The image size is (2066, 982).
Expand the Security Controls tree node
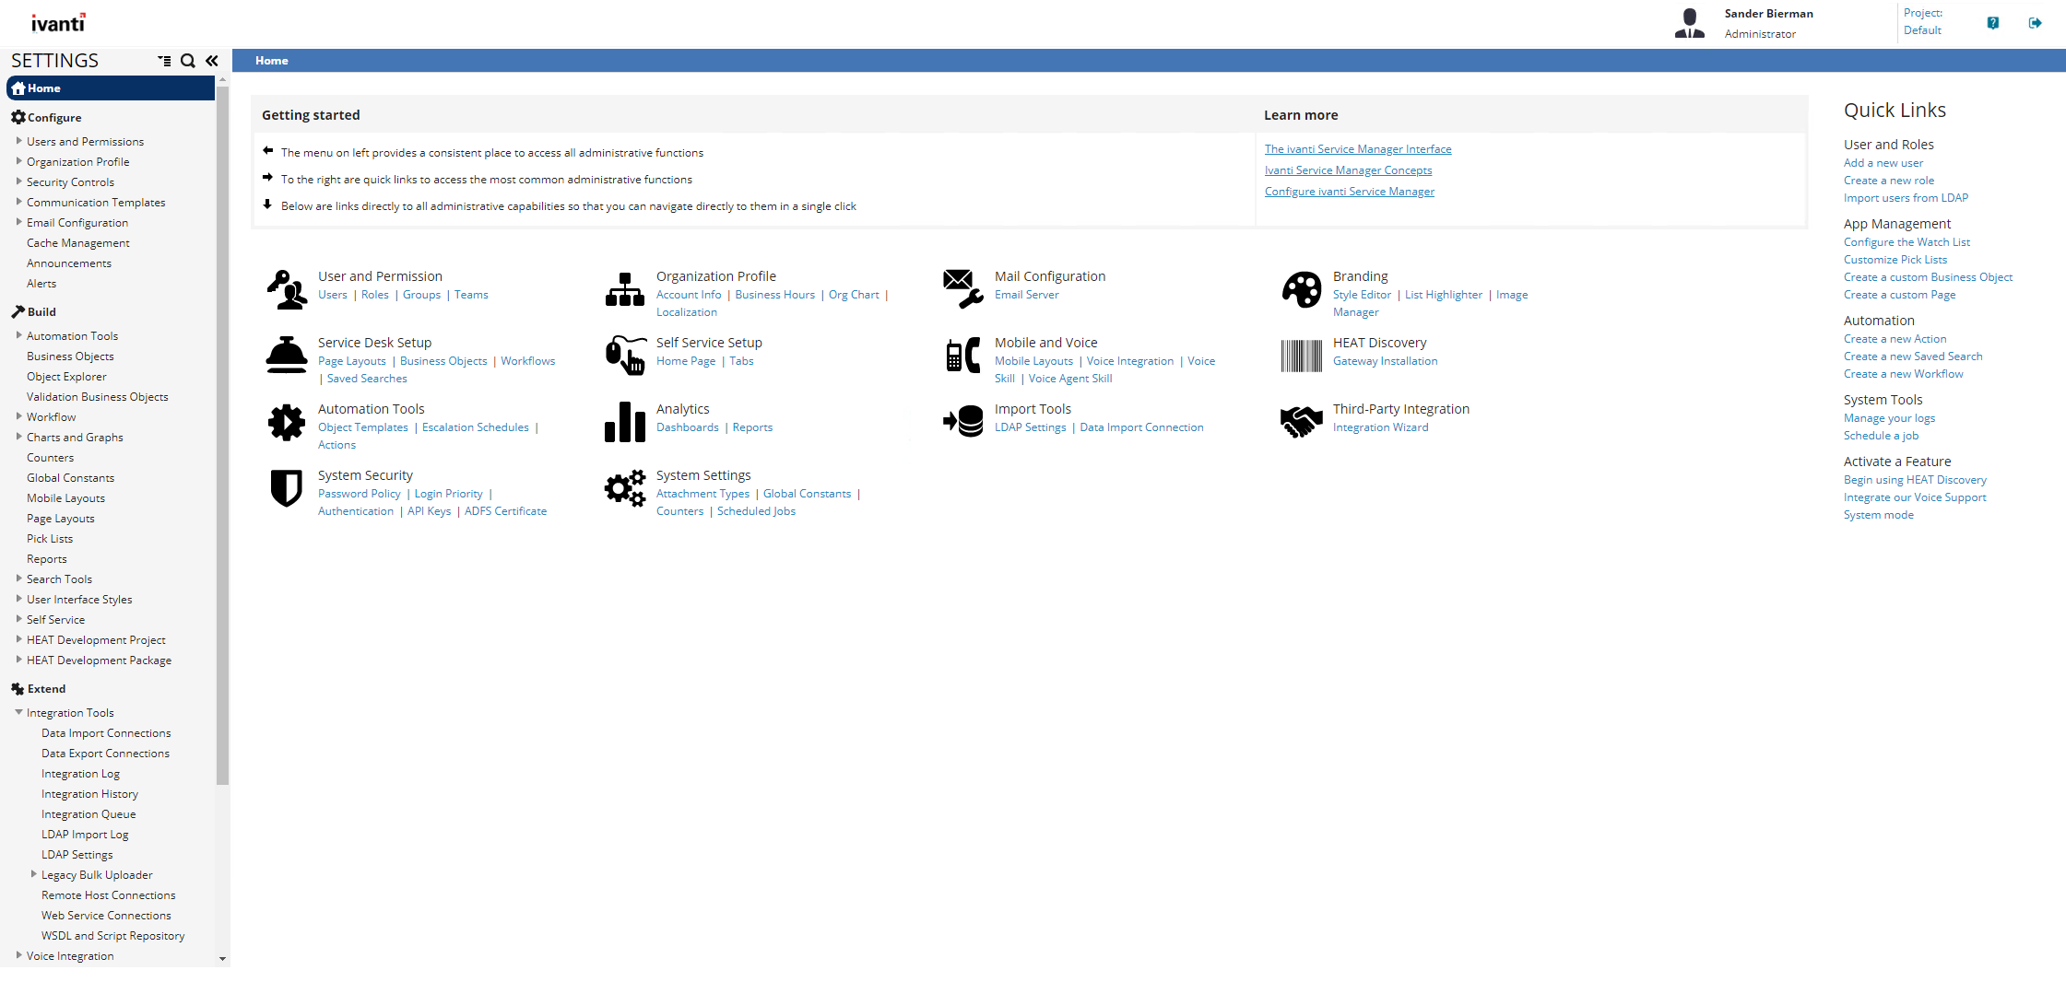tap(18, 181)
